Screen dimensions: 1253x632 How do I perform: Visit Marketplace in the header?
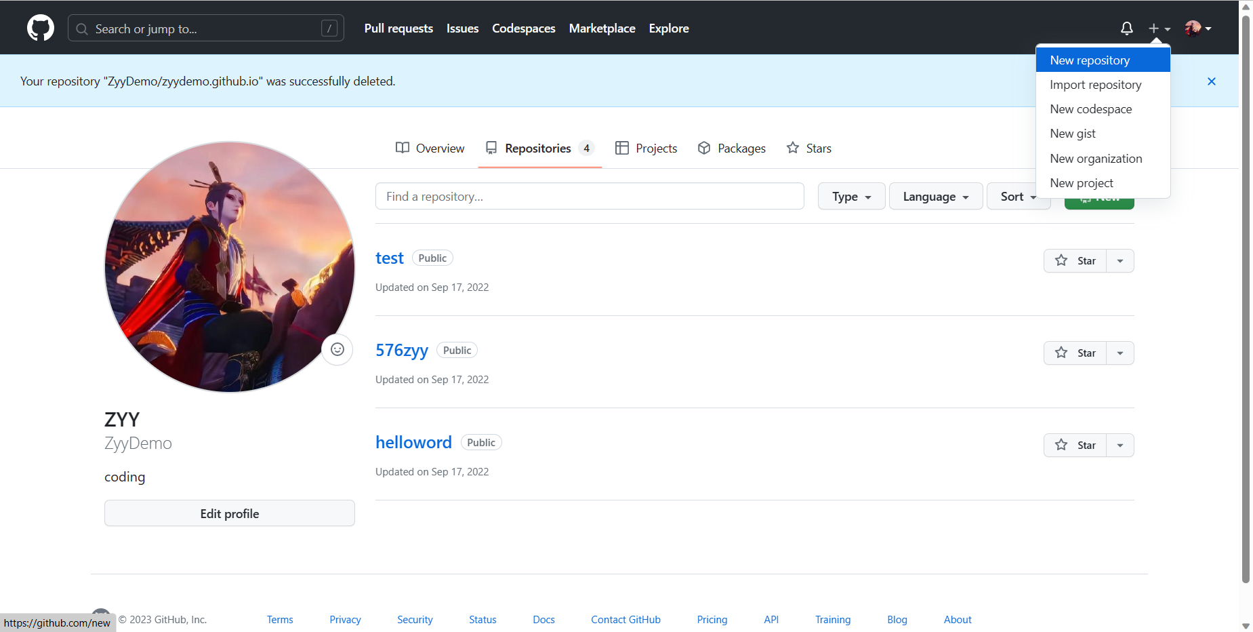pyautogui.click(x=602, y=28)
